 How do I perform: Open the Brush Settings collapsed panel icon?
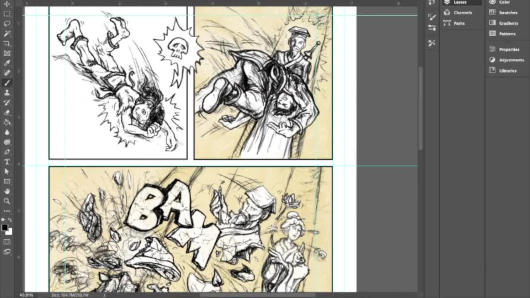[432, 17]
